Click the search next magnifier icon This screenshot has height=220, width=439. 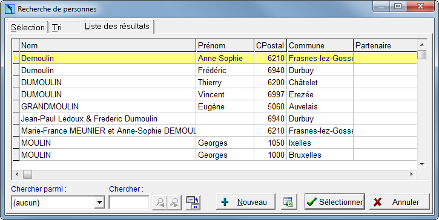174,202
